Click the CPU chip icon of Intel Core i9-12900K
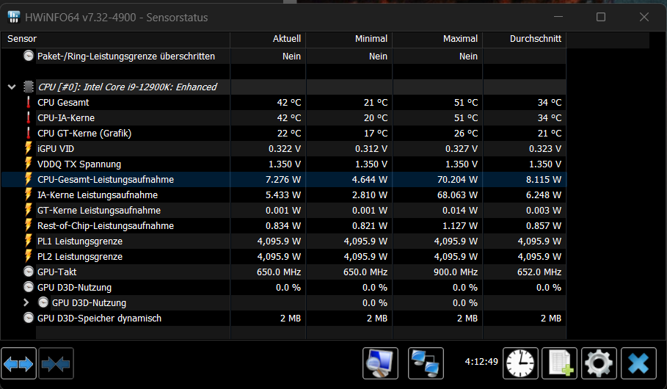The height and width of the screenshot is (389, 667). (x=29, y=87)
